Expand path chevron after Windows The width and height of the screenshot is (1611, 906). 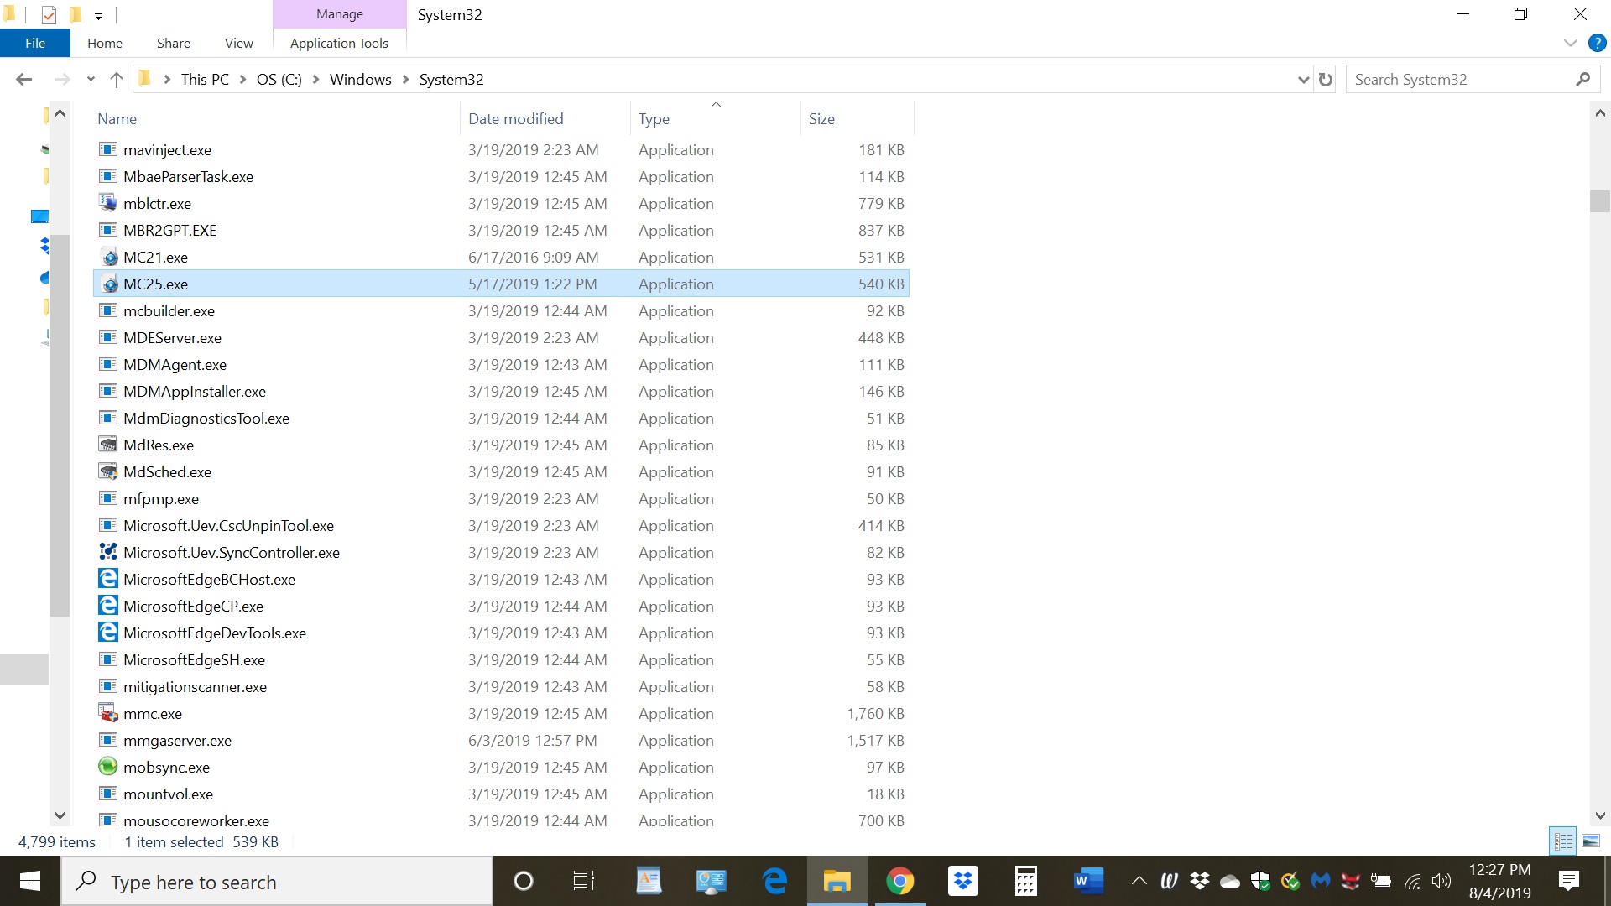click(405, 79)
